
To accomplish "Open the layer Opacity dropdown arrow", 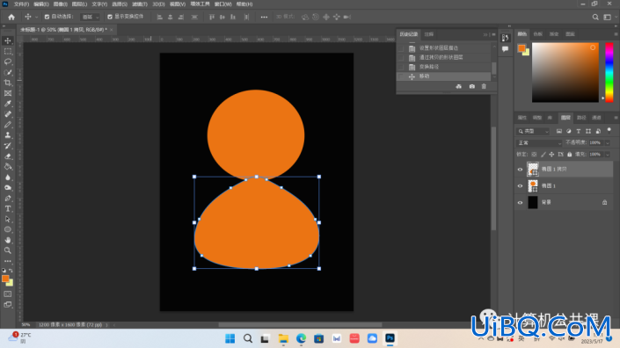I will tap(608, 143).
